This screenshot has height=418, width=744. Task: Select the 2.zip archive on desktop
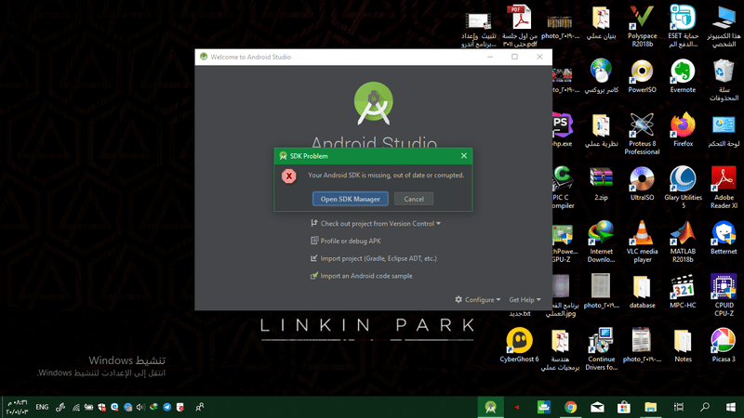[x=601, y=184]
